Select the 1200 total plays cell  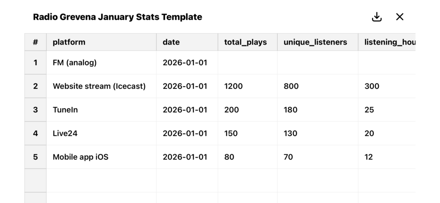point(247,86)
